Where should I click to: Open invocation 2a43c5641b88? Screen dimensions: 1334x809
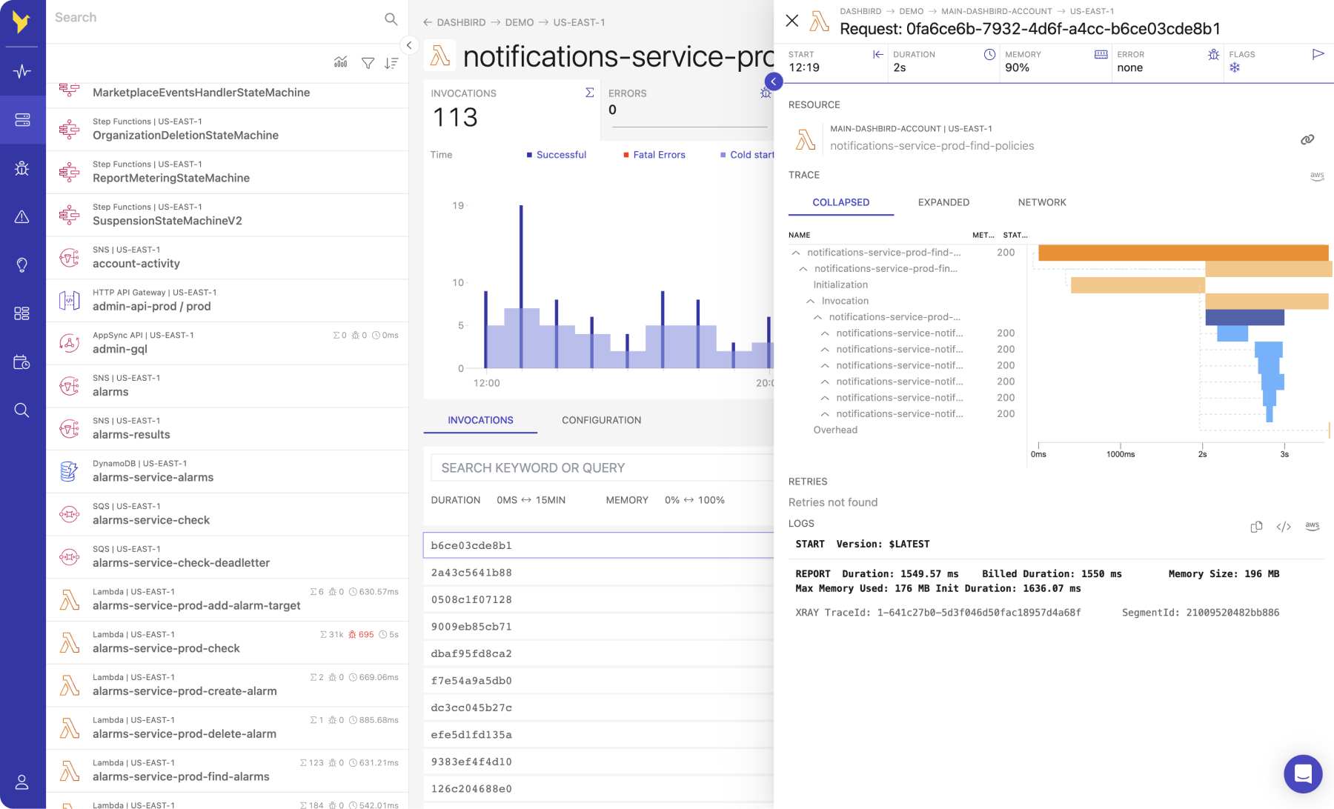471,573
